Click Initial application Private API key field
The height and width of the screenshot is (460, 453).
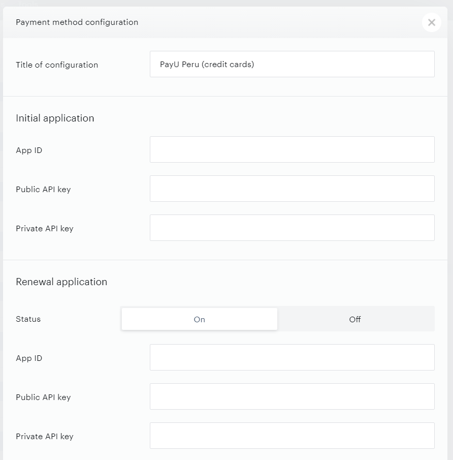292,228
